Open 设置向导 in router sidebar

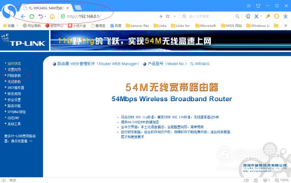tap(14, 70)
